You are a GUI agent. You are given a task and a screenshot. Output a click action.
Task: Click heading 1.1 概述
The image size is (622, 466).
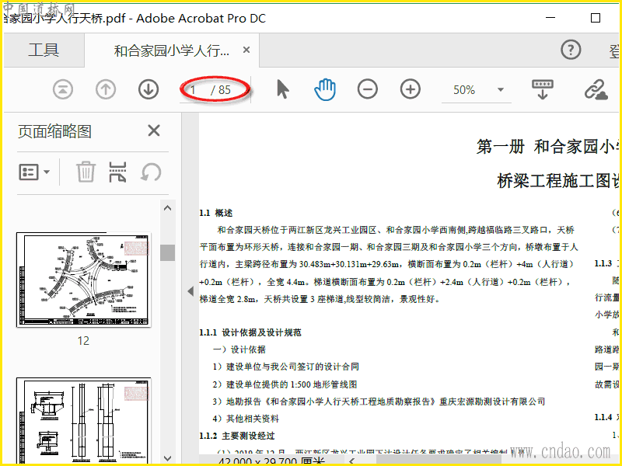click(x=216, y=213)
